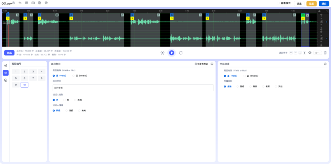Click the 完成 button

(9, 53)
